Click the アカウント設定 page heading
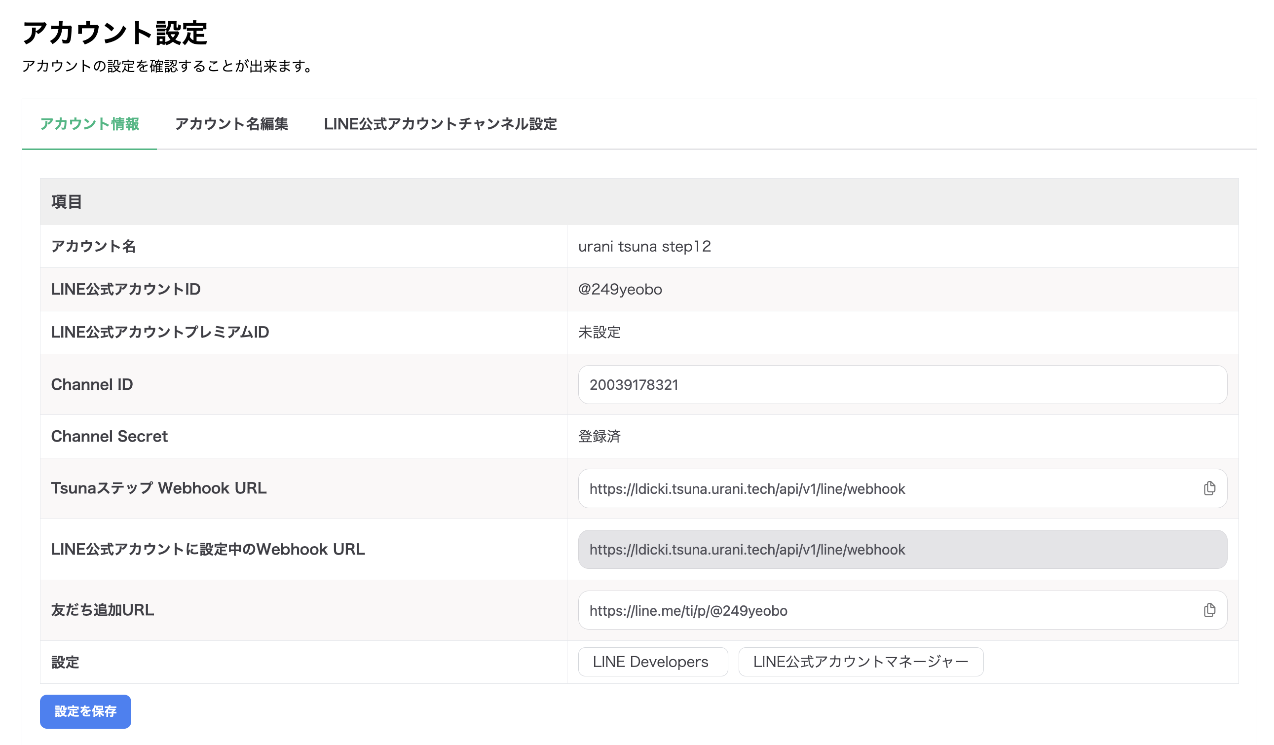1274x745 pixels. (x=115, y=34)
